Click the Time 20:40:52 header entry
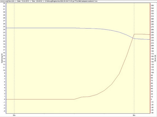The height and width of the screenshot is (117, 157). [37, 1]
